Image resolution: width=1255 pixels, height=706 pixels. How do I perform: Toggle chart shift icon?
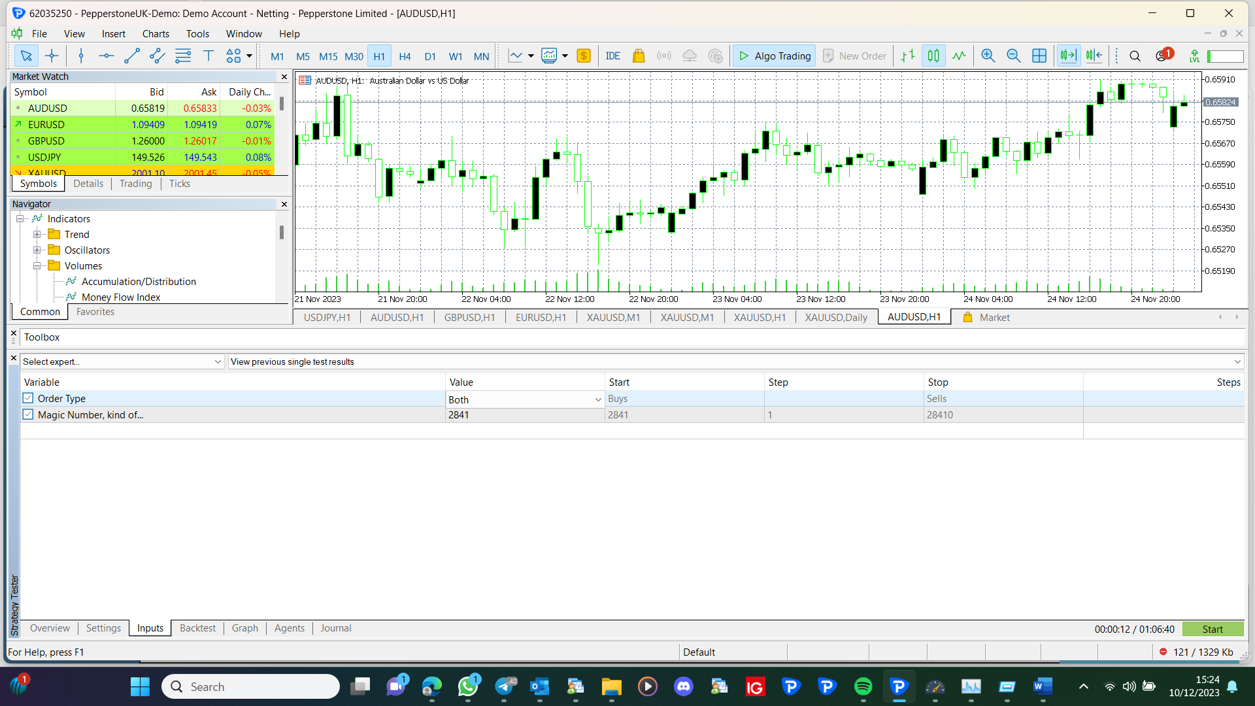pyautogui.click(x=1094, y=56)
